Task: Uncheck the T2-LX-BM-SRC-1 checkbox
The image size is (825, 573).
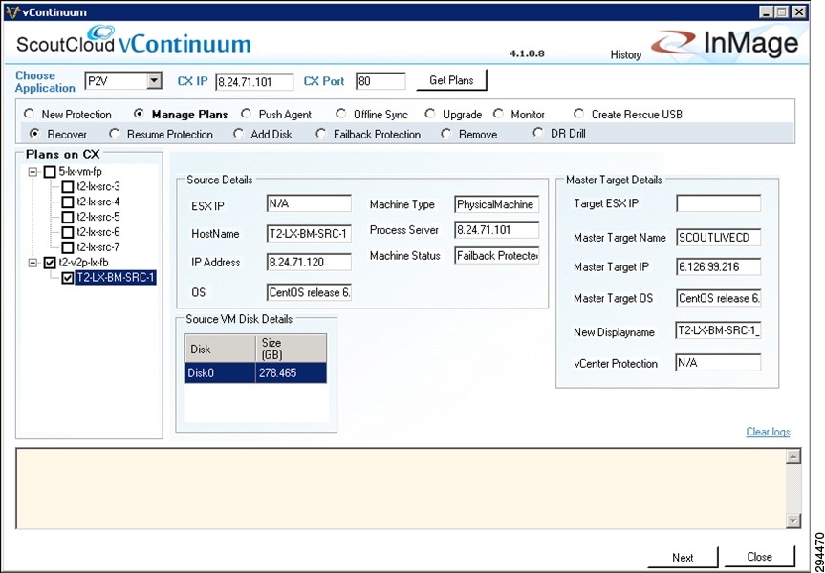Action: (x=67, y=278)
